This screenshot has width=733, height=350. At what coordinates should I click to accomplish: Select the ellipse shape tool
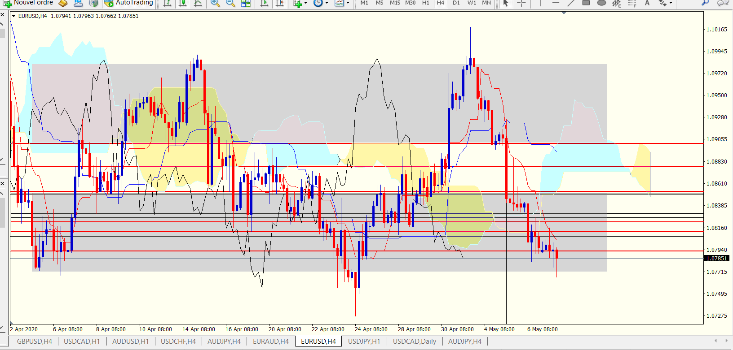point(602,3)
